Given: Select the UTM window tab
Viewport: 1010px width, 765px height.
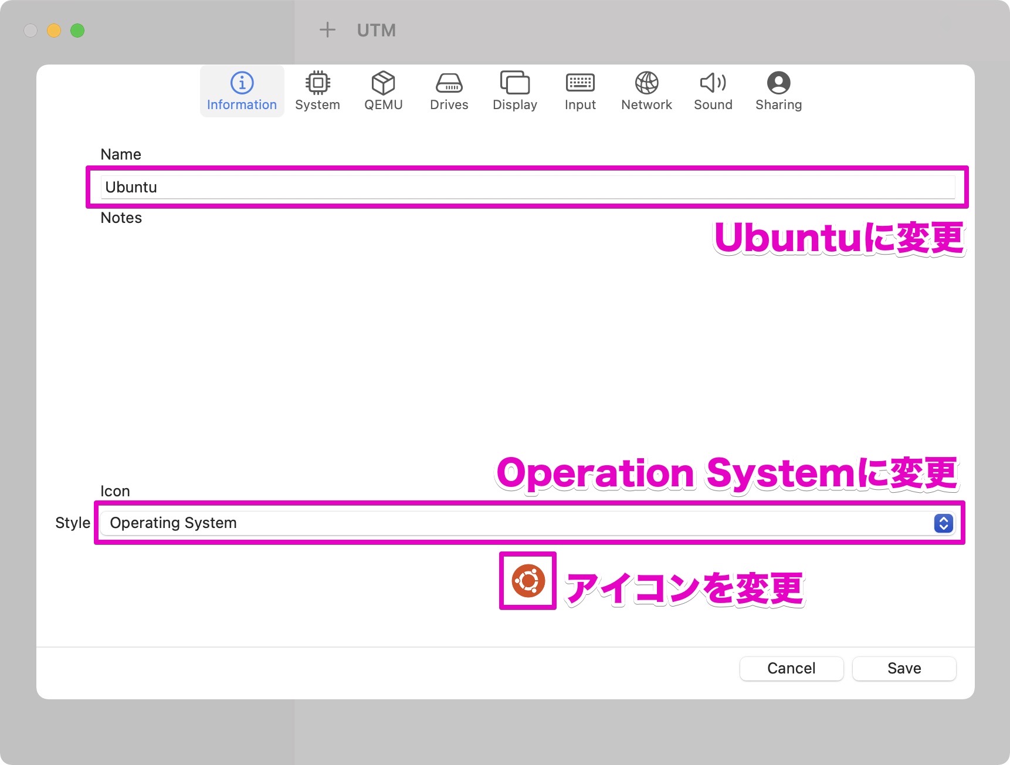Looking at the screenshot, I should 376,30.
